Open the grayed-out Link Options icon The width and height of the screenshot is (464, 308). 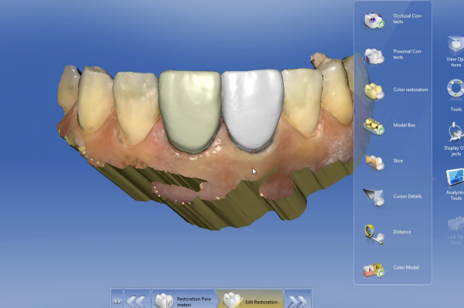click(455, 230)
